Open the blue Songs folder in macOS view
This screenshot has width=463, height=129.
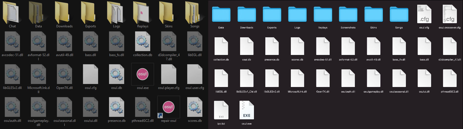click(x=399, y=14)
